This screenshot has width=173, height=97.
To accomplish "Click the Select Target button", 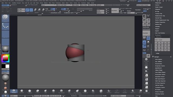I will click(x=162, y=40).
